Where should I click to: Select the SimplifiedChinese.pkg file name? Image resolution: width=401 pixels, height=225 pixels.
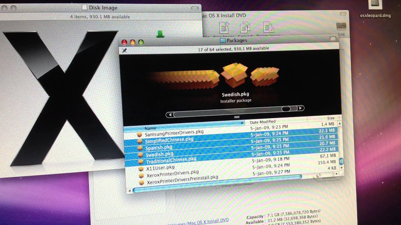click(x=169, y=140)
